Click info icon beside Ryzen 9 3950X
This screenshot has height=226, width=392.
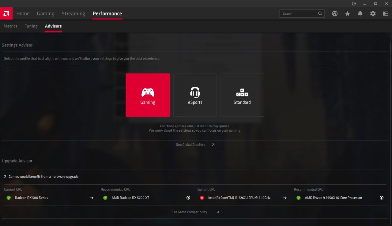tap(381, 198)
